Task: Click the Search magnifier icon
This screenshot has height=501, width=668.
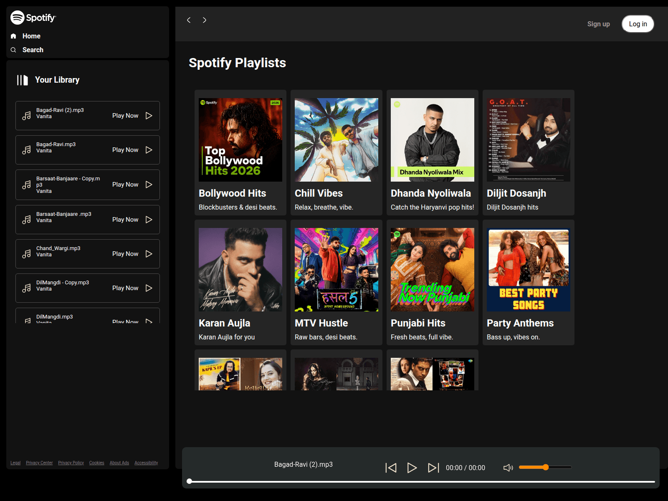Action: point(13,50)
